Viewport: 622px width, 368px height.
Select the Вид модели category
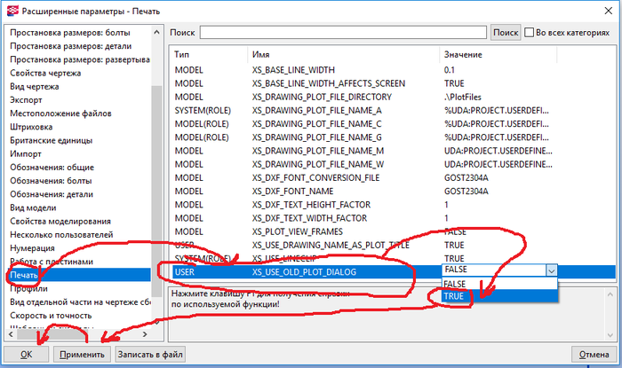pyautogui.click(x=33, y=207)
